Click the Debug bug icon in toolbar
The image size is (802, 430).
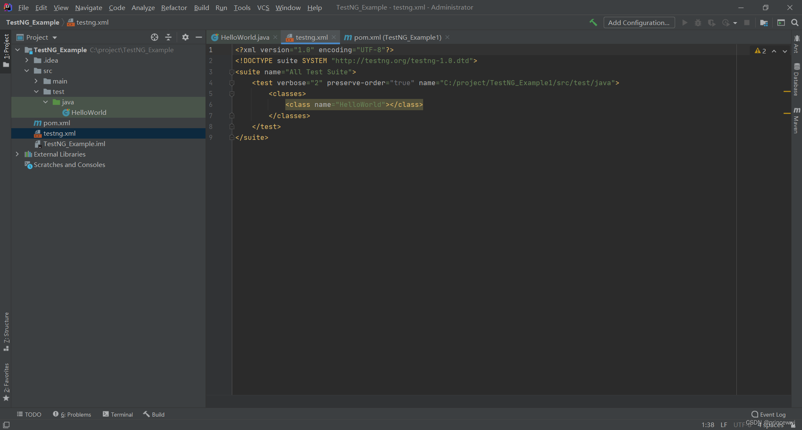(x=698, y=23)
